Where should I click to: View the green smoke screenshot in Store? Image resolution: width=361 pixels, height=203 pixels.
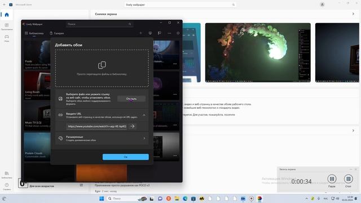(x=258, y=52)
